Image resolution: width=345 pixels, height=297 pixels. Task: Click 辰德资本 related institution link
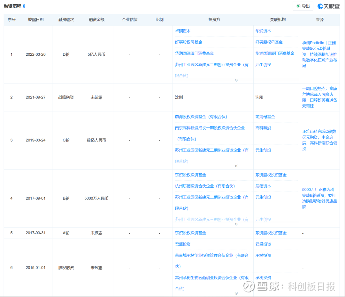point(263,186)
